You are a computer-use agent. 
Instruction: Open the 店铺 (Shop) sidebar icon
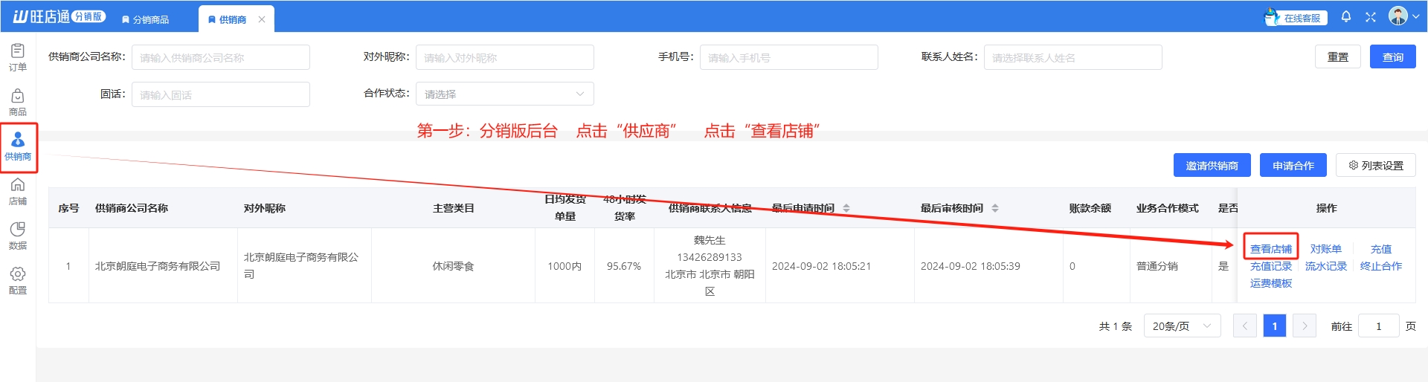(x=18, y=191)
